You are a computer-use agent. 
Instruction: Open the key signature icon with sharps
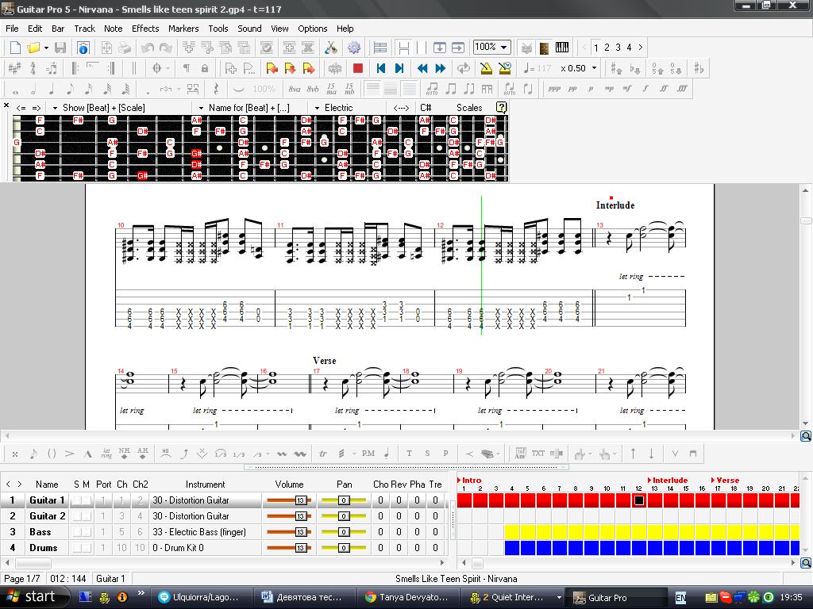pyautogui.click(x=14, y=68)
